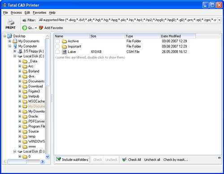Click the green Go arrow icon
This screenshot has height=174, width=224.
tap(25, 28)
